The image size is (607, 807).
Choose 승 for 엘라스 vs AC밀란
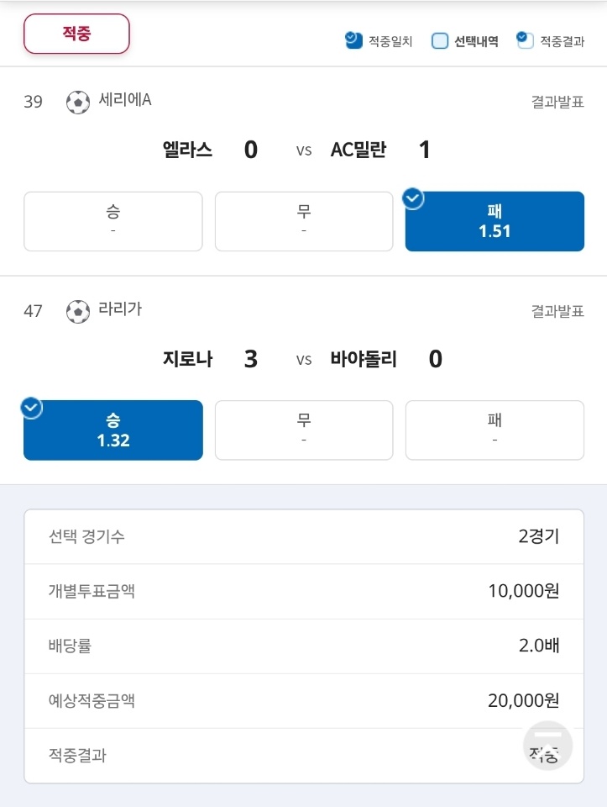[113, 221]
